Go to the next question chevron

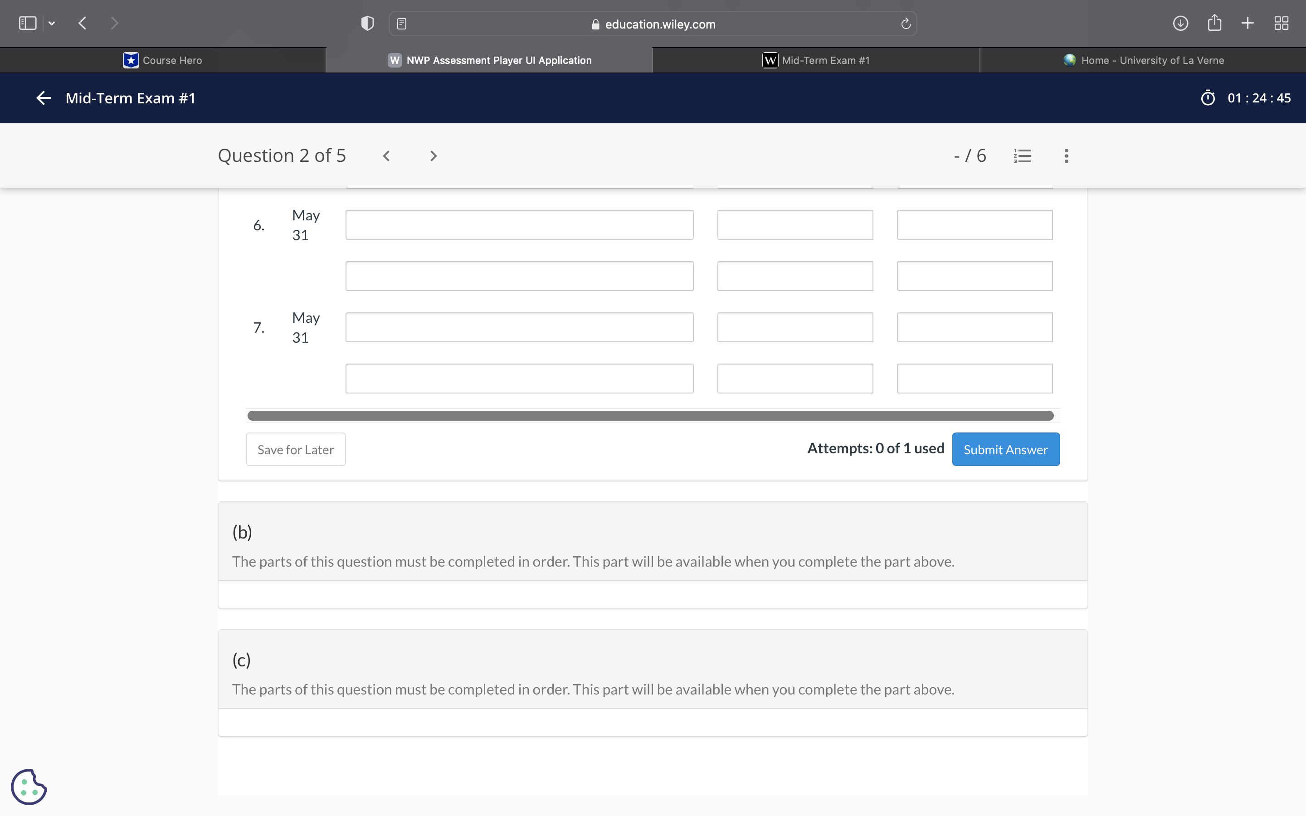coord(433,156)
